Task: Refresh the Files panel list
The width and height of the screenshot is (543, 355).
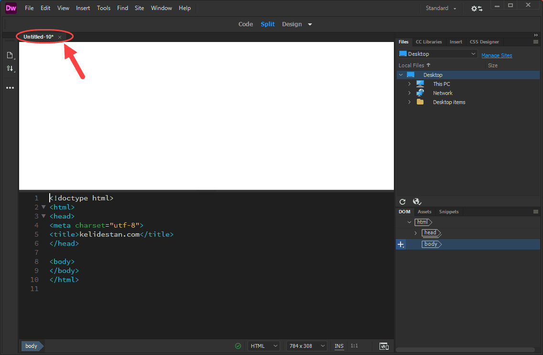Action: pyautogui.click(x=402, y=202)
